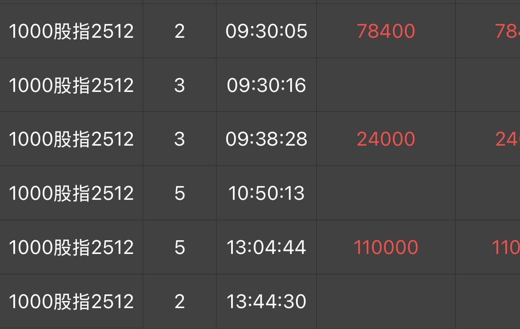Screen dimensions: 520x329
Task: Click quantity 5 in 13:04:44 row
Action: click(180, 247)
